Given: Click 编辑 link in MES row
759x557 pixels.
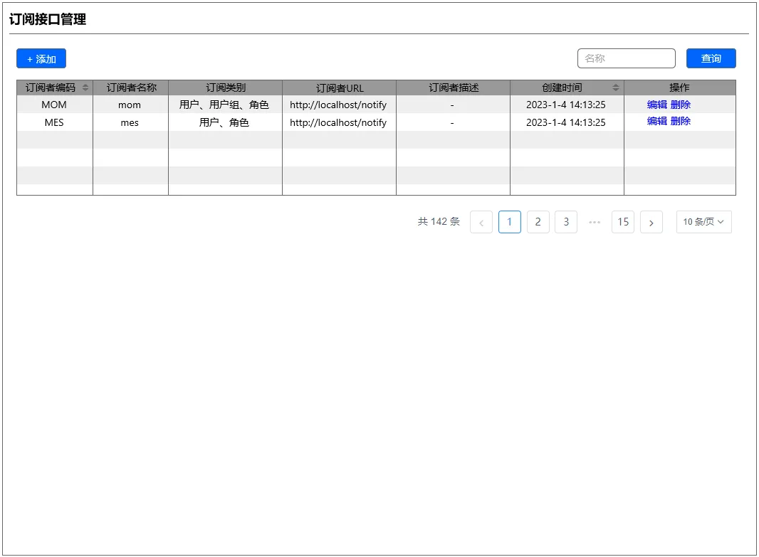Looking at the screenshot, I should coord(657,121).
